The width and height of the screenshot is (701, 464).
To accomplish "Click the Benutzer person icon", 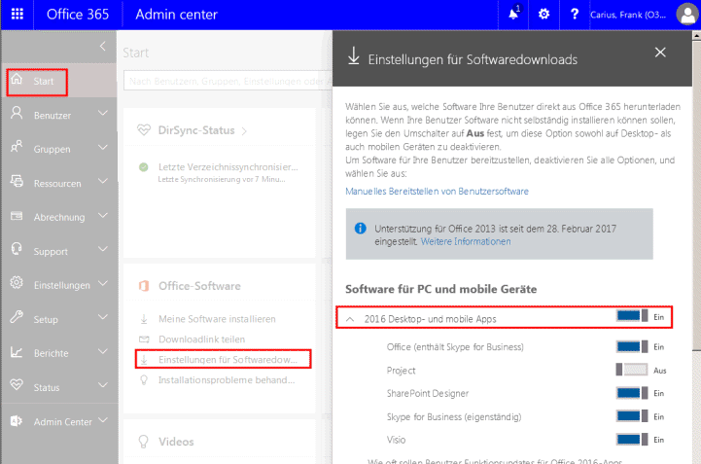I will (x=17, y=113).
